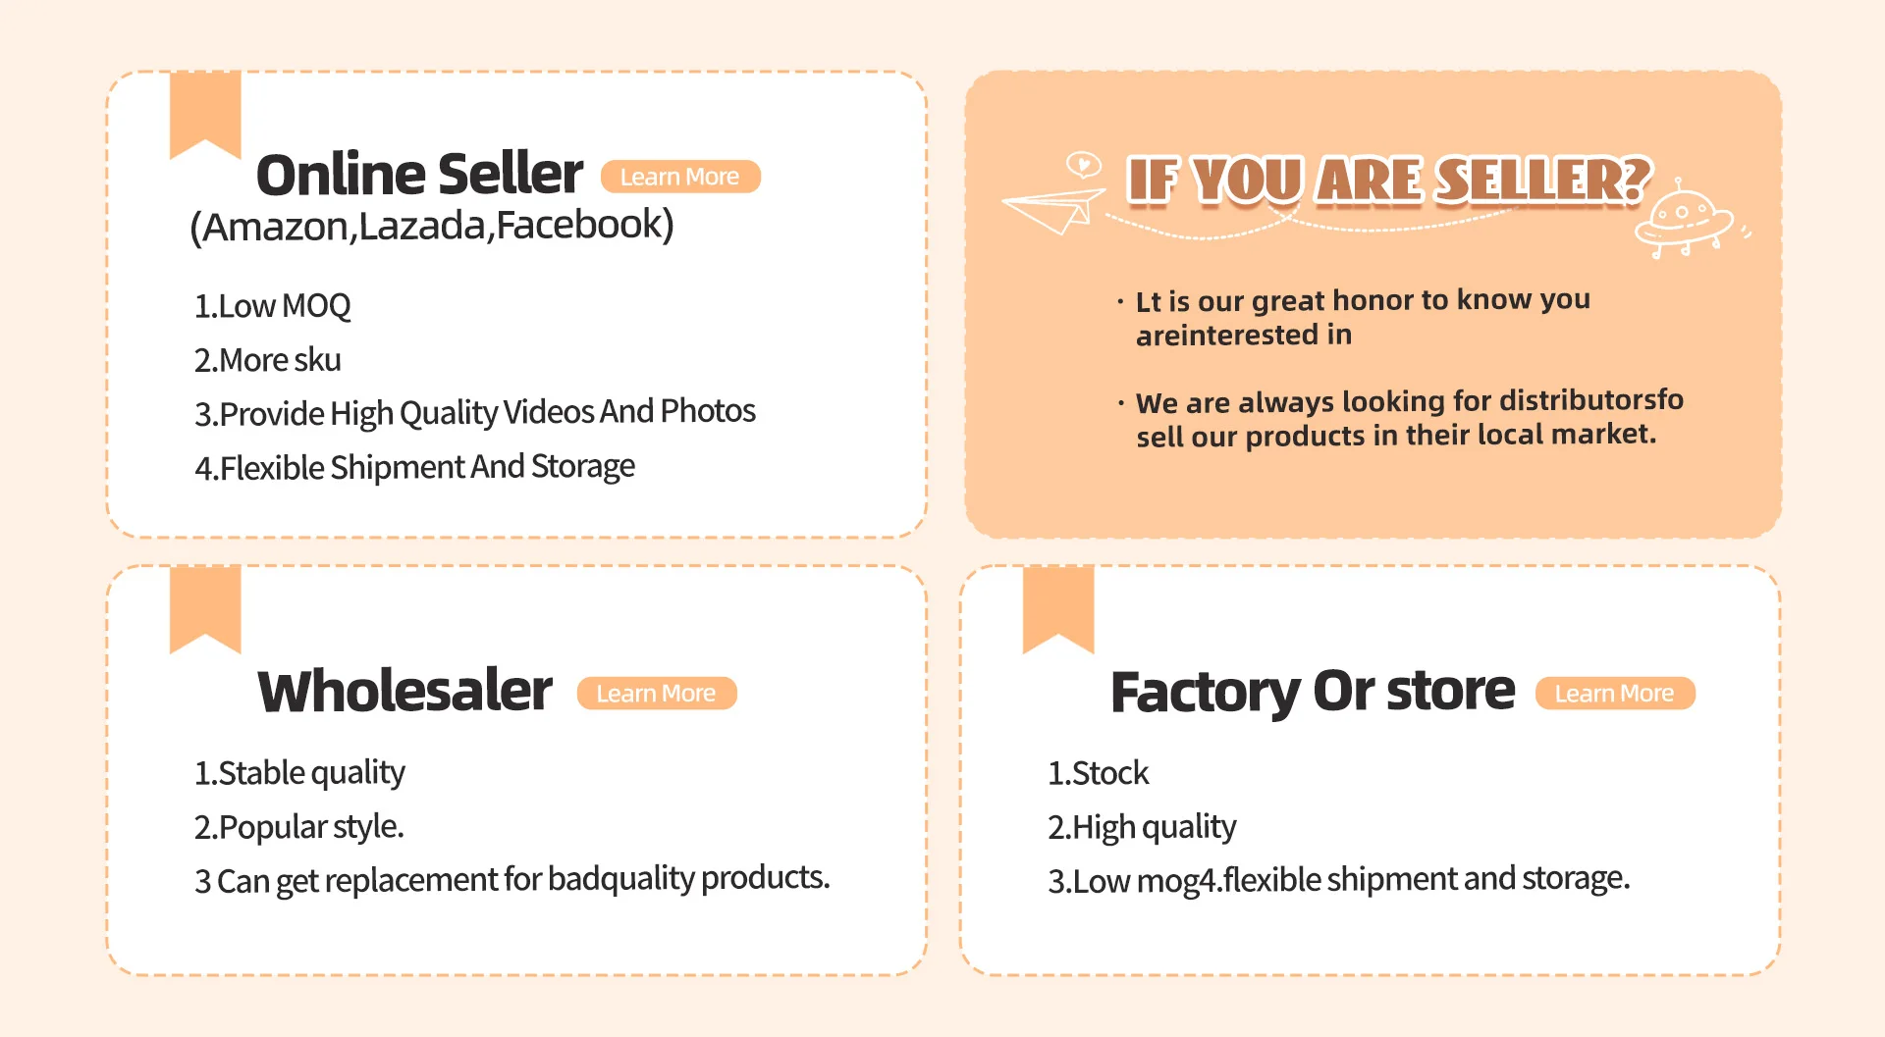The width and height of the screenshot is (1885, 1037).
Task: Select the Online Seller heading
Action: 419,175
